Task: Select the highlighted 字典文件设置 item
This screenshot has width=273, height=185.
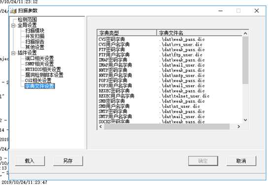Action: [40, 86]
